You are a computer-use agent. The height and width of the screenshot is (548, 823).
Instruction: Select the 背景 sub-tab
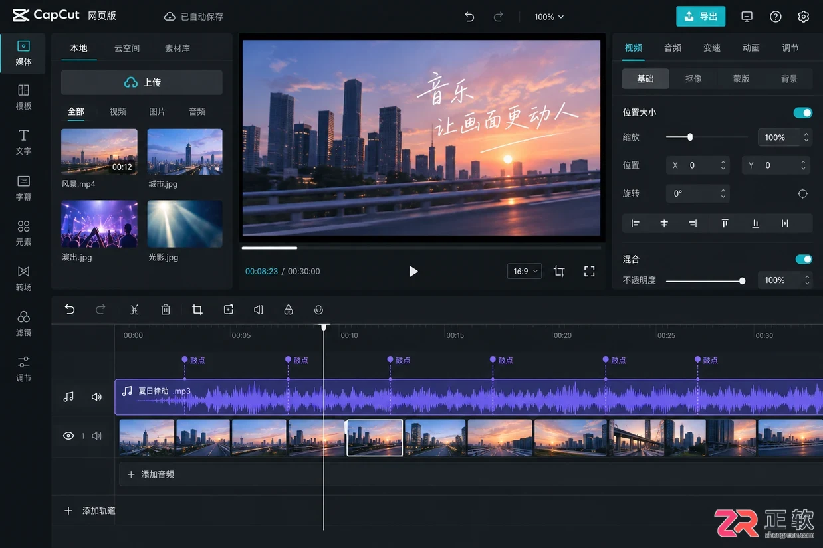point(789,78)
